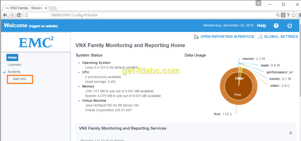Open the zoom magnifier icon in address bar

278,15
